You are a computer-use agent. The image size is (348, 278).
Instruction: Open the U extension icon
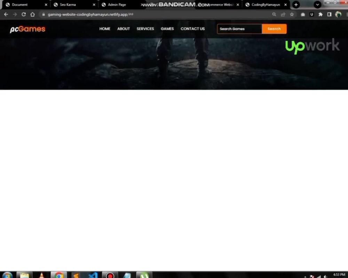(311, 14)
